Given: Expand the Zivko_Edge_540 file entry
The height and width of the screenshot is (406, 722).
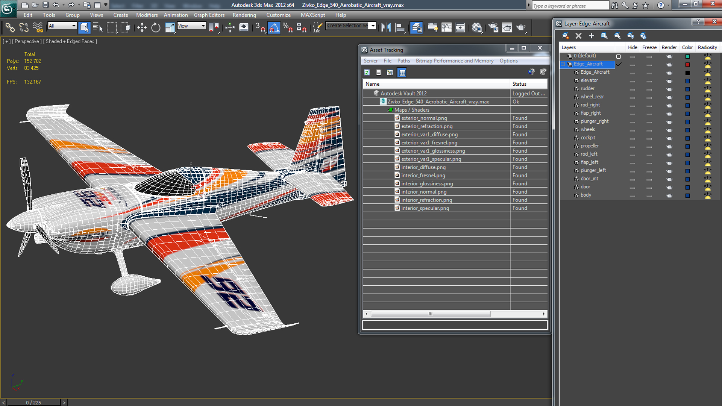Looking at the screenshot, I should (375, 101).
